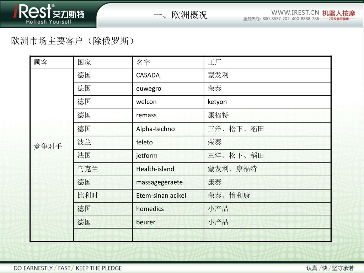This screenshot has width=364, height=273.
Task: Select the 'homedics' cell
Action: click(168, 209)
